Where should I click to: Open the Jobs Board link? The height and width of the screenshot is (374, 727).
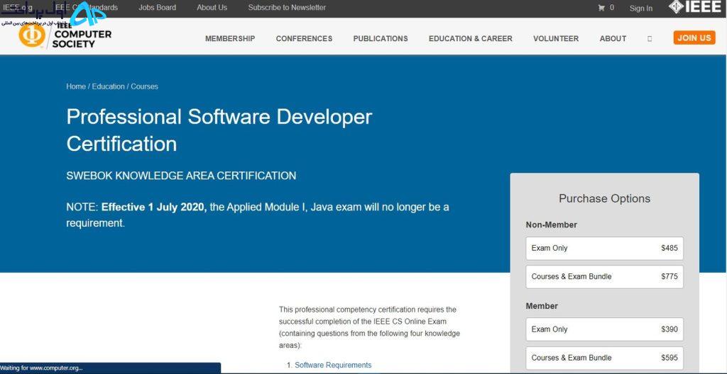pos(157,7)
